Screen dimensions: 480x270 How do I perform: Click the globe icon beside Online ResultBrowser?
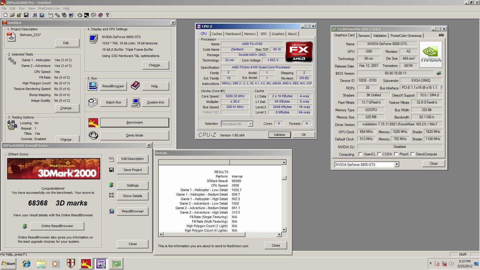click(25, 226)
